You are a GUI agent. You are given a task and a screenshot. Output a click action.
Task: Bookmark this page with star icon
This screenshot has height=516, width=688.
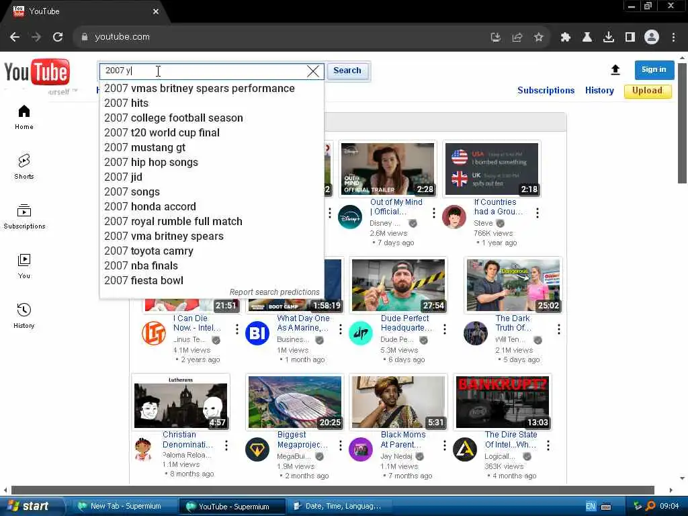[x=538, y=38]
